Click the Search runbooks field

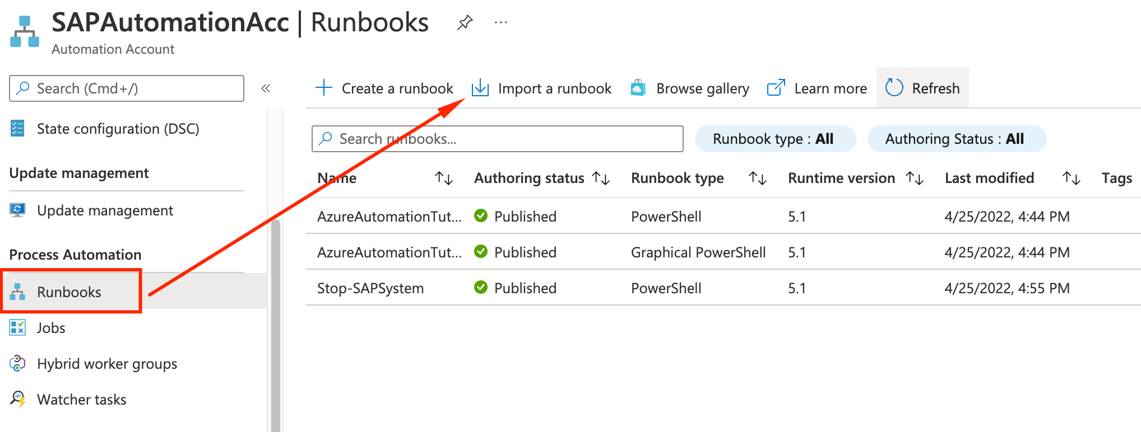498,139
